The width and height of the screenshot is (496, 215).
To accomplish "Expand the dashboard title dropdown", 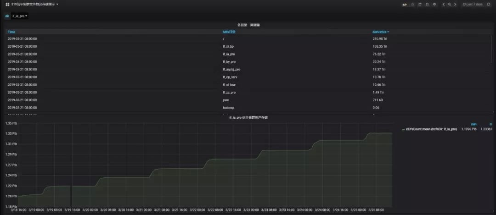I will (x=34, y=5).
